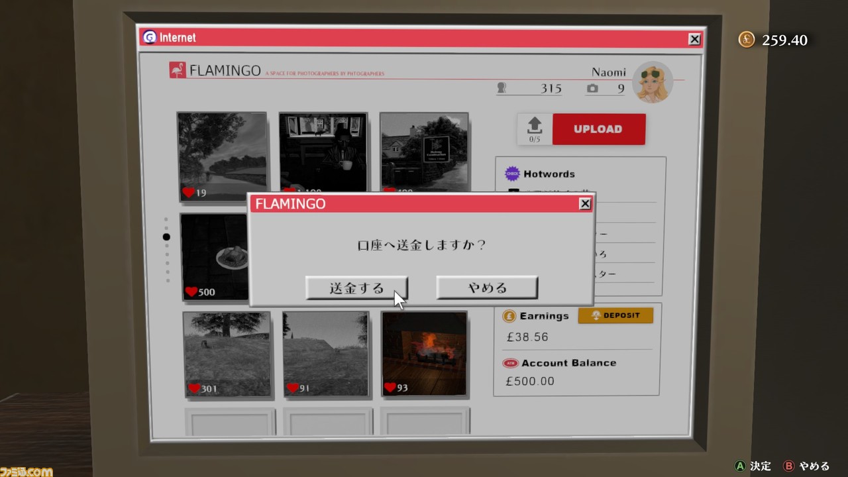Click the FLAMINGO site title
848x477 pixels.
pos(225,70)
